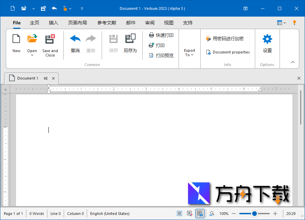Viewport: 305px width, 220px height.
Task: Unpin the Document 1 tab
Action: pyautogui.click(x=45, y=78)
